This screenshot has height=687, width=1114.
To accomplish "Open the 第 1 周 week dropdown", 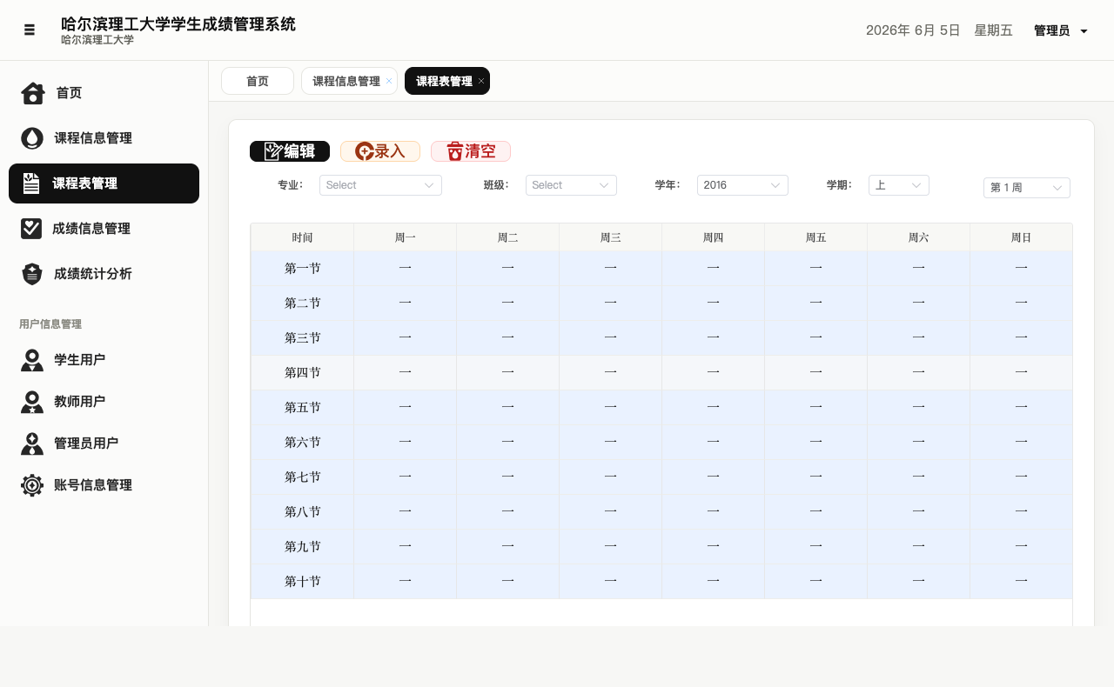I will [1027, 188].
